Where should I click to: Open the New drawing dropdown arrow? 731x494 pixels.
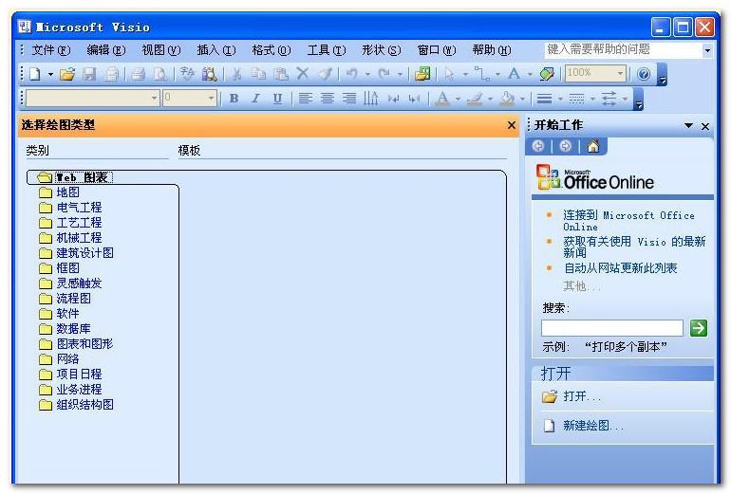coord(50,75)
